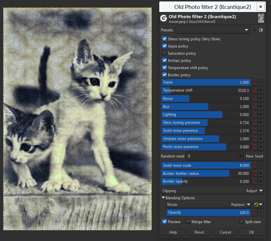Image resolution: width=271 pixels, height=241 pixels.
Task: Decrease Stess toning presence with minus
Action: pos(255,123)
